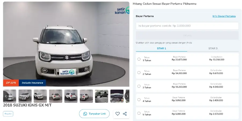This screenshot has height=121, width=242.
Task: Click next thumbnail arrow in gallery
Action: (x=127, y=96)
